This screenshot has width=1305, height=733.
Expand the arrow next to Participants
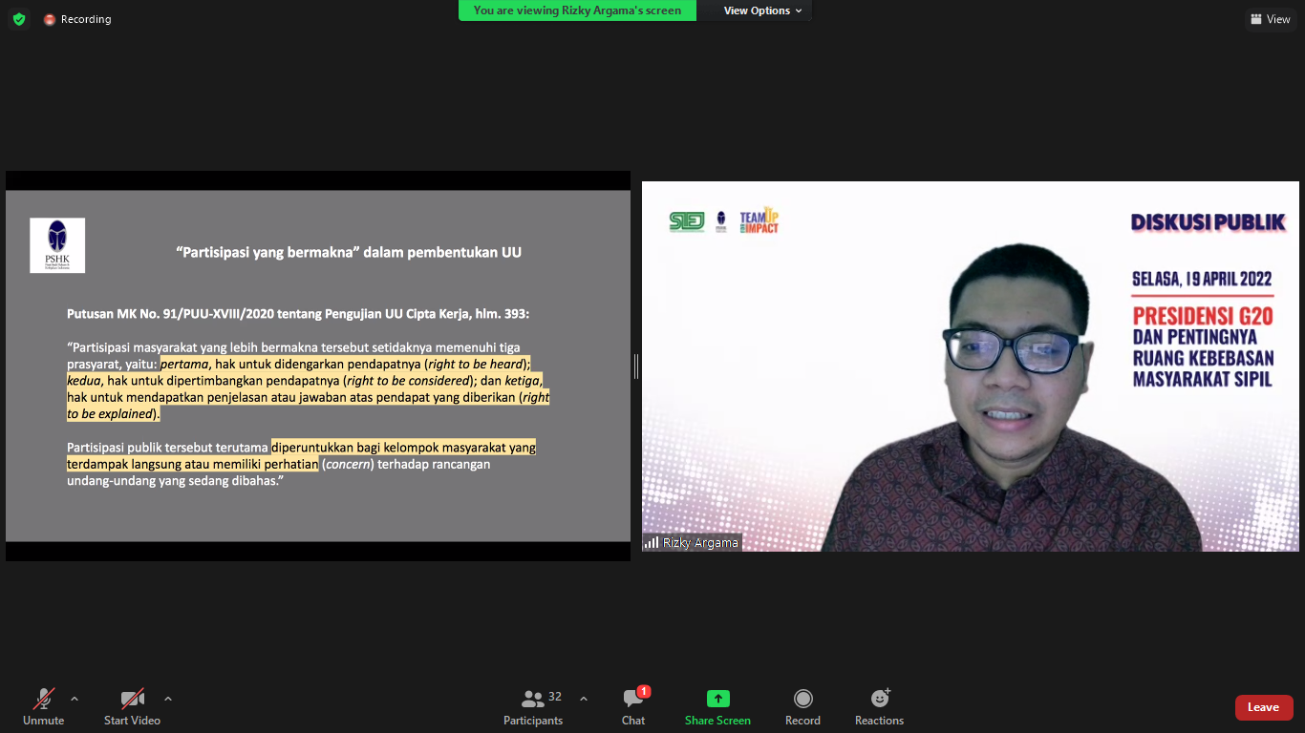(584, 699)
